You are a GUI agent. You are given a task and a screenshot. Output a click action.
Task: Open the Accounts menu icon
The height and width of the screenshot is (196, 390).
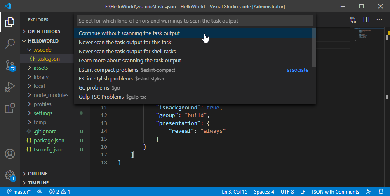[x=10, y=154]
